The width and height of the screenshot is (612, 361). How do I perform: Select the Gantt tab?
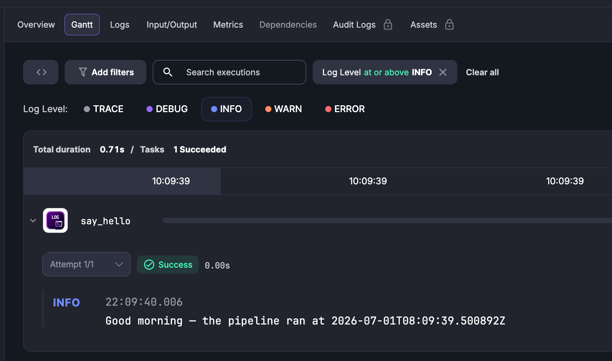82,25
